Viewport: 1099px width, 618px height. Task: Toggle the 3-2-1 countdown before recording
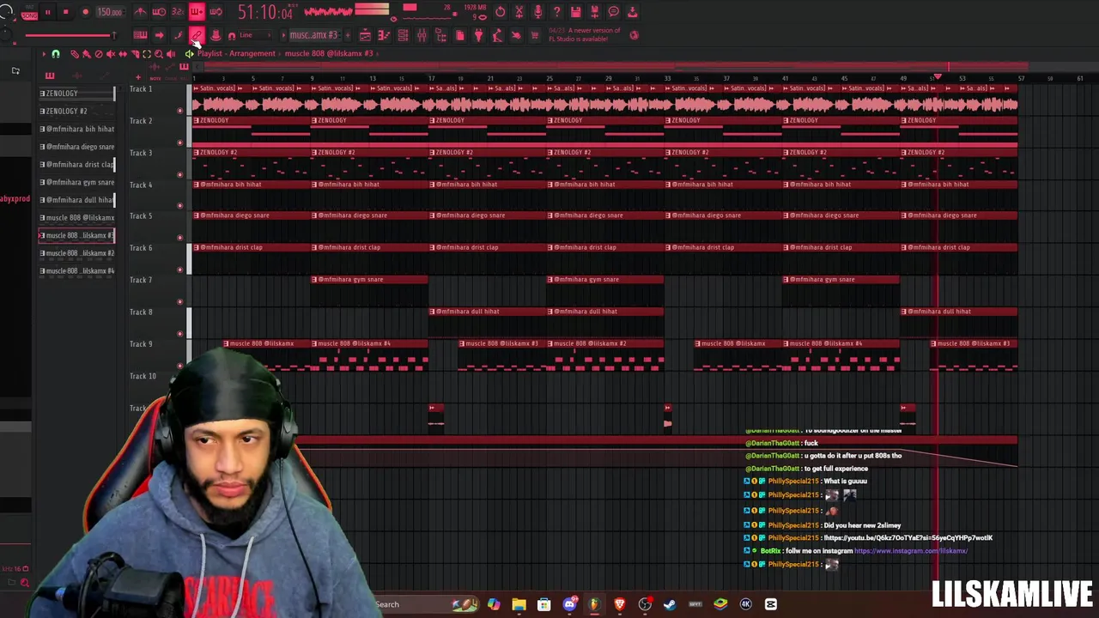[x=178, y=12]
